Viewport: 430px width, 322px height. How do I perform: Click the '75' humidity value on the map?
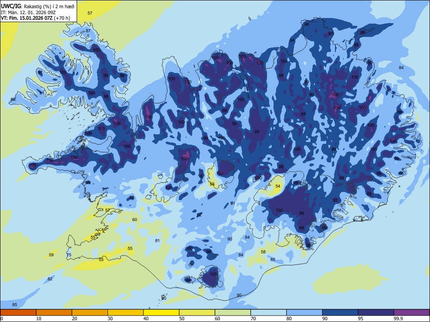69,255
